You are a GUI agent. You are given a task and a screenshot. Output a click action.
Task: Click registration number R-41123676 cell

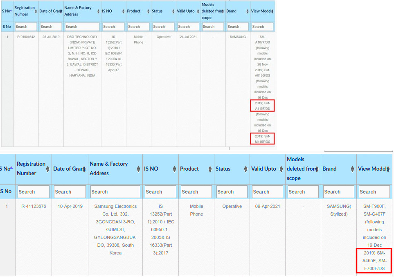34,206
